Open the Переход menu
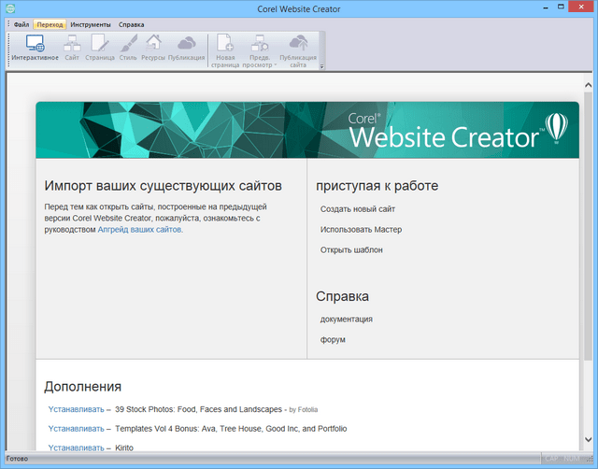The width and height of the screenshot is (598, 469). click(x=50, y=24)
